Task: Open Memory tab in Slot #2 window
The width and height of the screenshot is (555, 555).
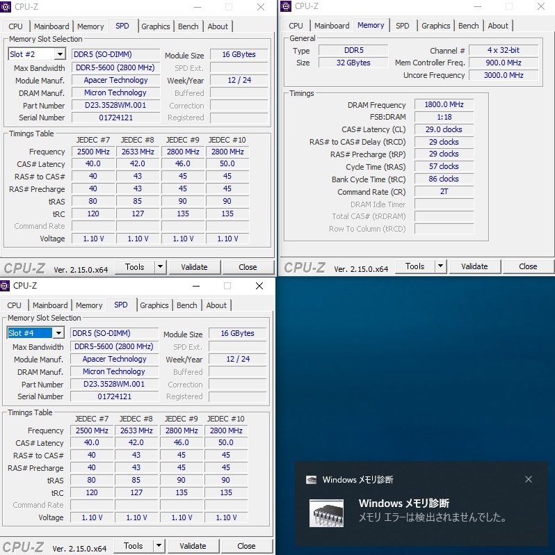Action: click(90, 26)
